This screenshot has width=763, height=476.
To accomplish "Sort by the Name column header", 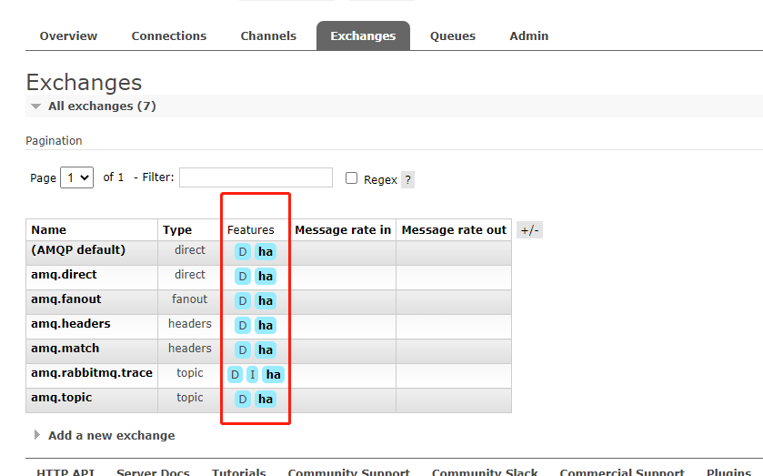I will tap(49, 230).
